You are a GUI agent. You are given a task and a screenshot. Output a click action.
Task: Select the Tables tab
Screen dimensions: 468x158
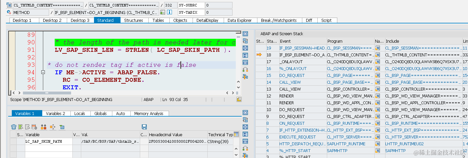(158, 20)
